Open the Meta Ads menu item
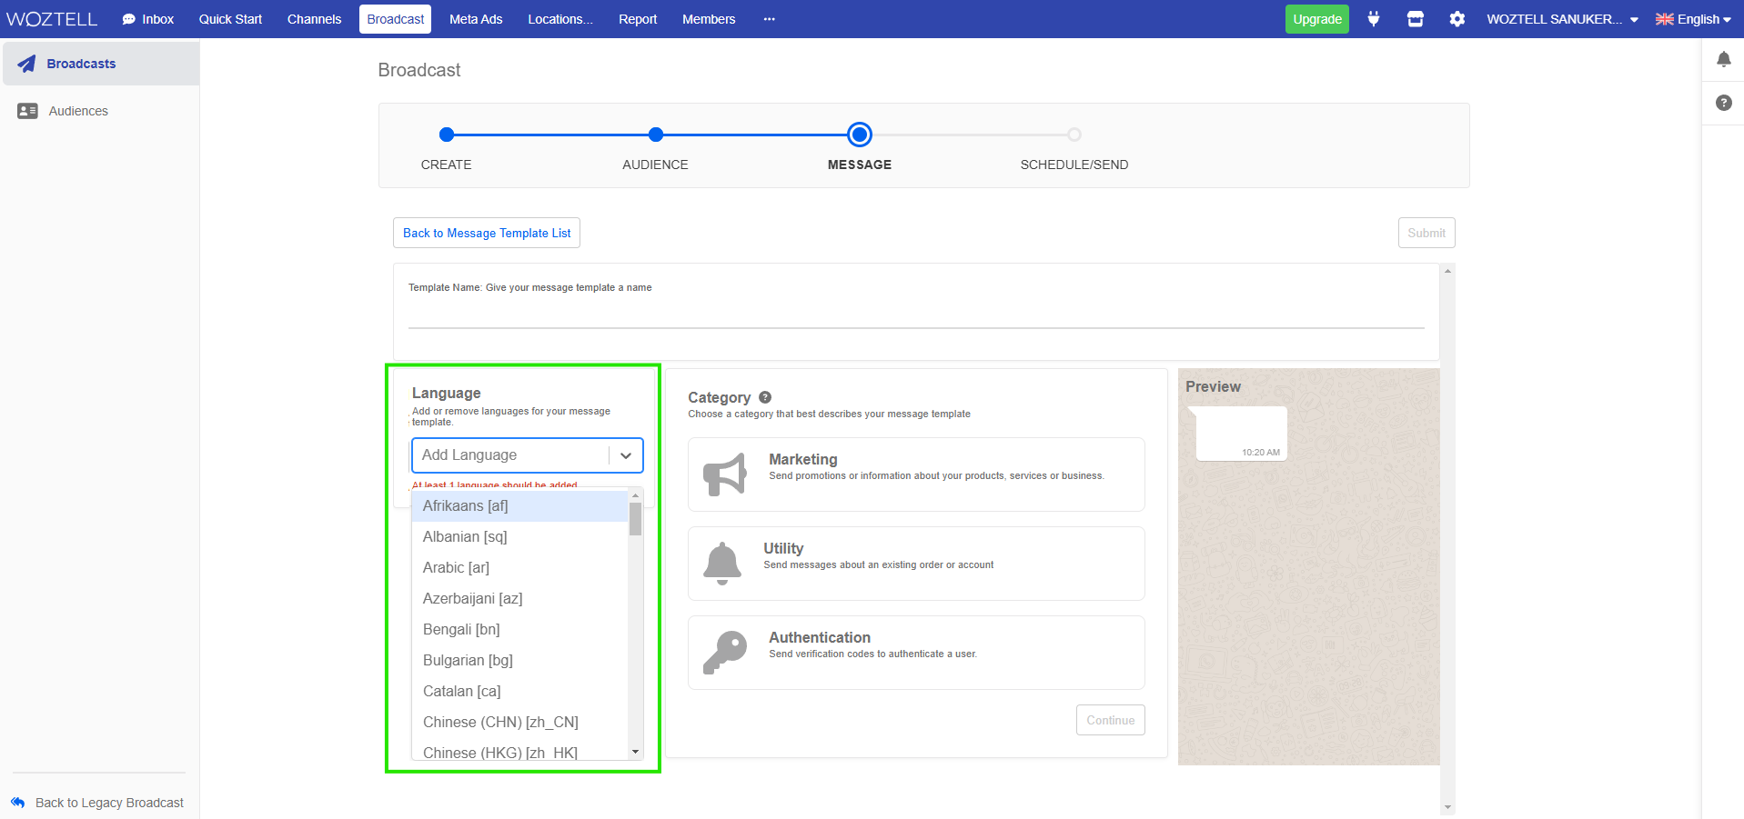Viewport: 1744px width, 819px height. pyautogui.click(x=476, y=19)
